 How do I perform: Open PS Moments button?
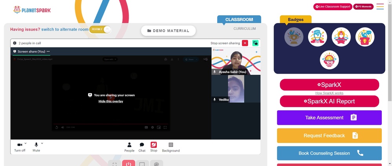pos(363,7)
